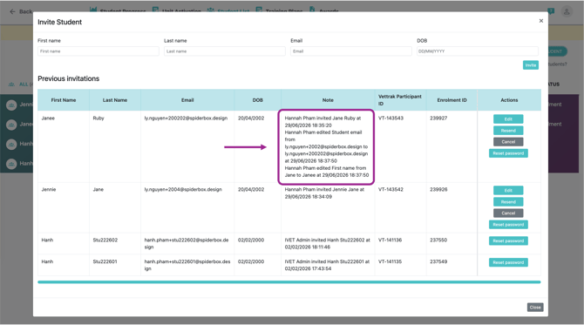Click Edit for Jennie Jane
Image resolution: width=584 pixels, height=325 pixels.
tap(508, 191)
